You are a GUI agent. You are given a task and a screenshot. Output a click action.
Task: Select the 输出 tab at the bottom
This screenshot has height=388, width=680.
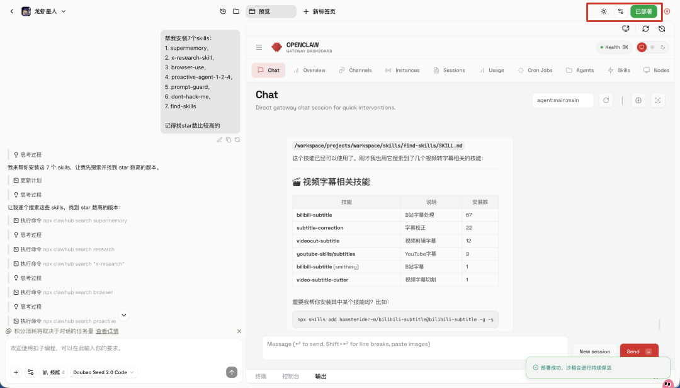(x=320, y=376)
